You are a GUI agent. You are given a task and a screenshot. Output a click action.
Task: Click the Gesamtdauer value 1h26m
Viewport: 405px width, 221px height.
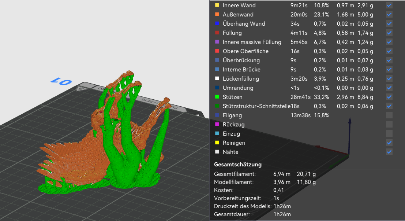pos(282,214)
